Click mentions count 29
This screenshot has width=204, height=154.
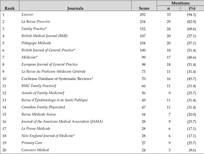(x=169, y=22)
